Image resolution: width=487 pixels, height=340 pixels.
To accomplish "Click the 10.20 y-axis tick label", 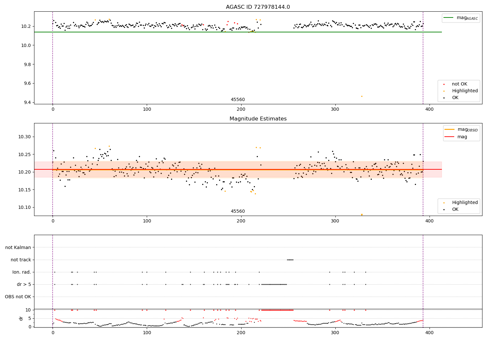I will click(25, 172).
